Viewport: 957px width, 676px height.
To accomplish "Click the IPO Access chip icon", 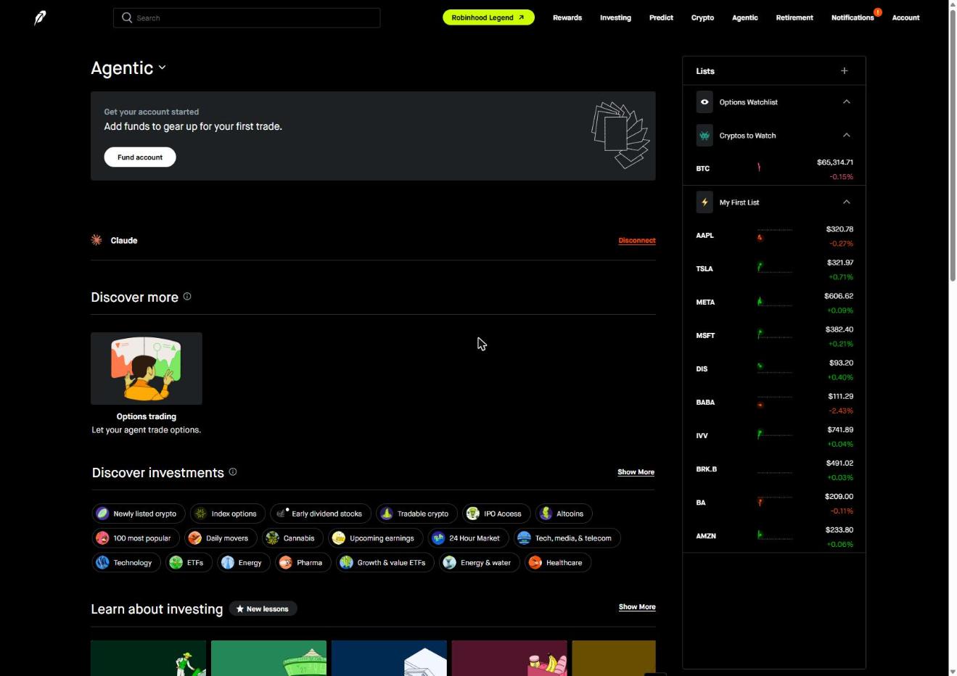I will [x=473, y=514].
